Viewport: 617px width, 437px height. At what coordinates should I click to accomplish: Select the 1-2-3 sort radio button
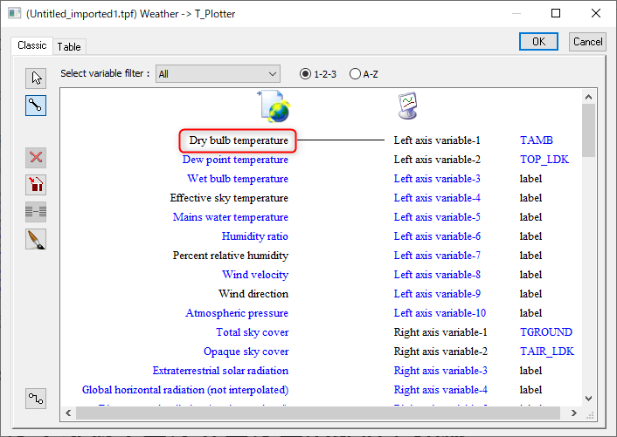pyautogui.click(x=306, y=74)
